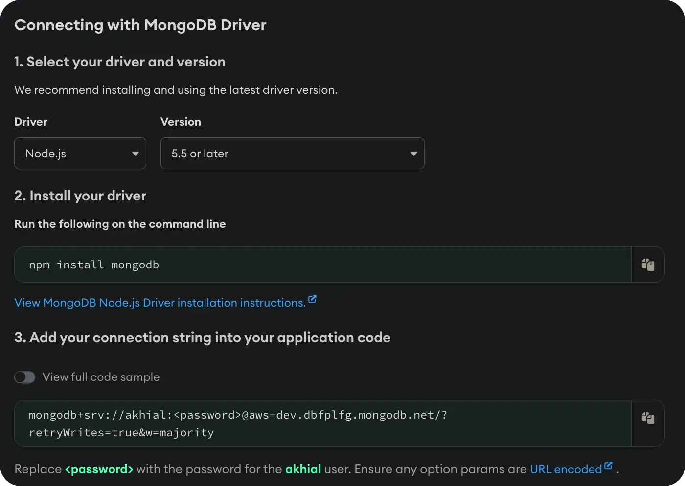Open the Node.js driver dropdown

pyautogui.click(x=80, y=154)
